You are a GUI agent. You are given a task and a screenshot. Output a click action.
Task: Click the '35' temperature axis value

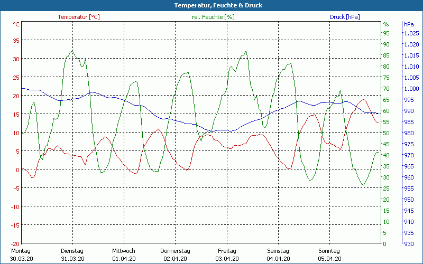16,41
